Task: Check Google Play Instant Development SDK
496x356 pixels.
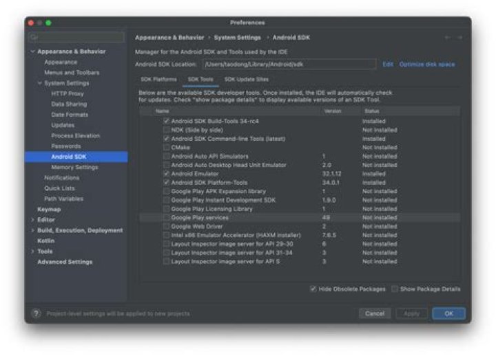Action: point(167,200)
